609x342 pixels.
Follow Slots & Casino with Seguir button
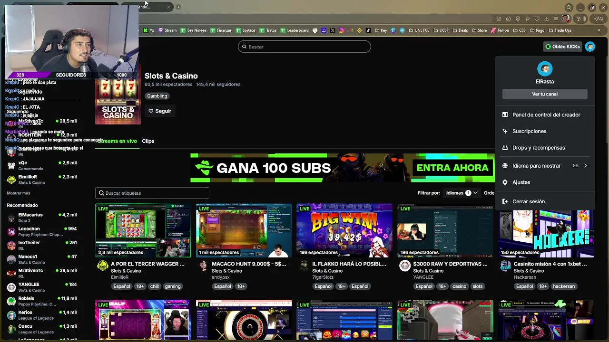click(159, 111)
